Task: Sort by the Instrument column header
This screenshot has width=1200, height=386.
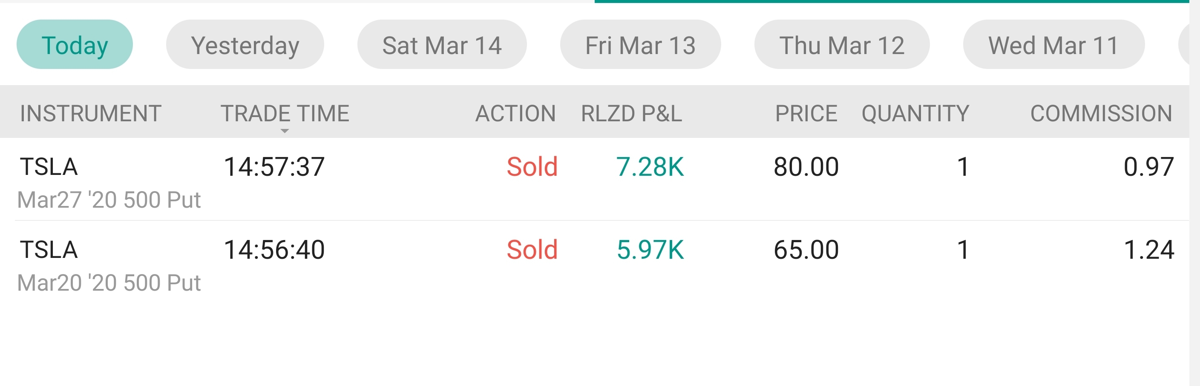Action: click(x=90, y=113)
